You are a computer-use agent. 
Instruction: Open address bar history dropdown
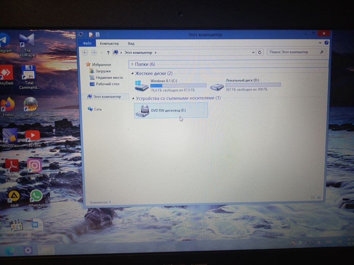[x=253, y=52]
